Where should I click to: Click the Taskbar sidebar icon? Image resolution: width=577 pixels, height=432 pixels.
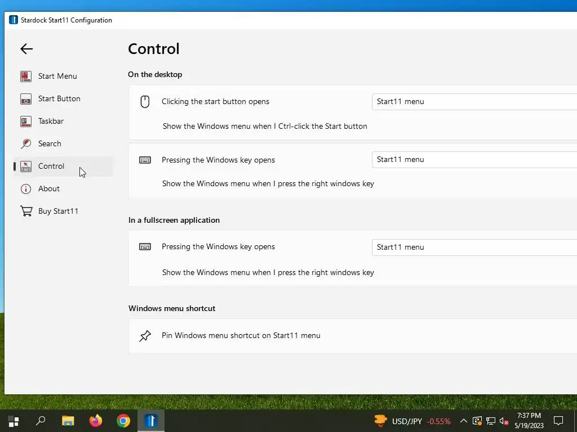26,121
